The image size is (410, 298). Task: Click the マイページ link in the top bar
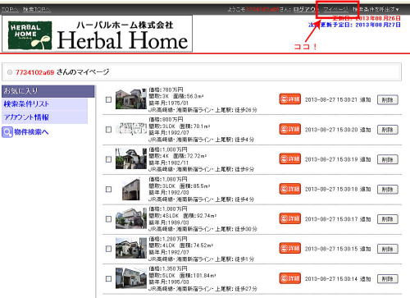(x=336, y=9)
